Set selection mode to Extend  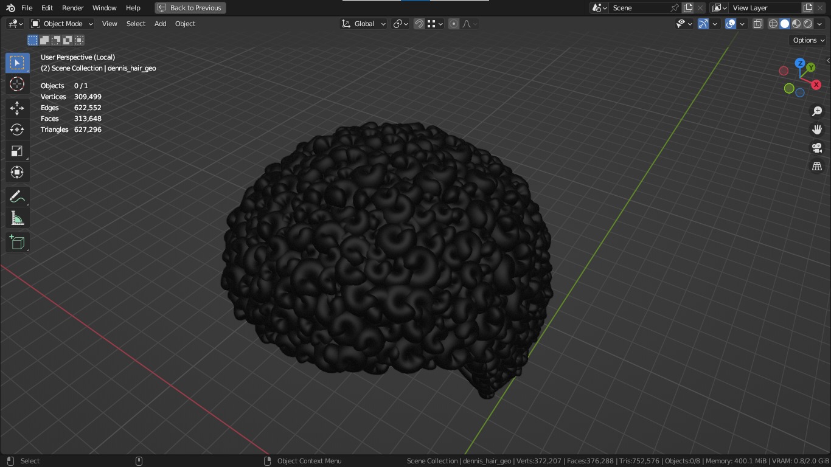(44, 40)
